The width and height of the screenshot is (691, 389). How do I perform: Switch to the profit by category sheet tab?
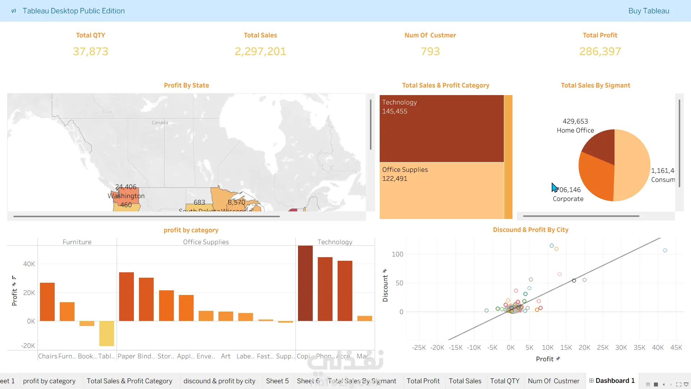pyautogui.click(x=49, y=381)
